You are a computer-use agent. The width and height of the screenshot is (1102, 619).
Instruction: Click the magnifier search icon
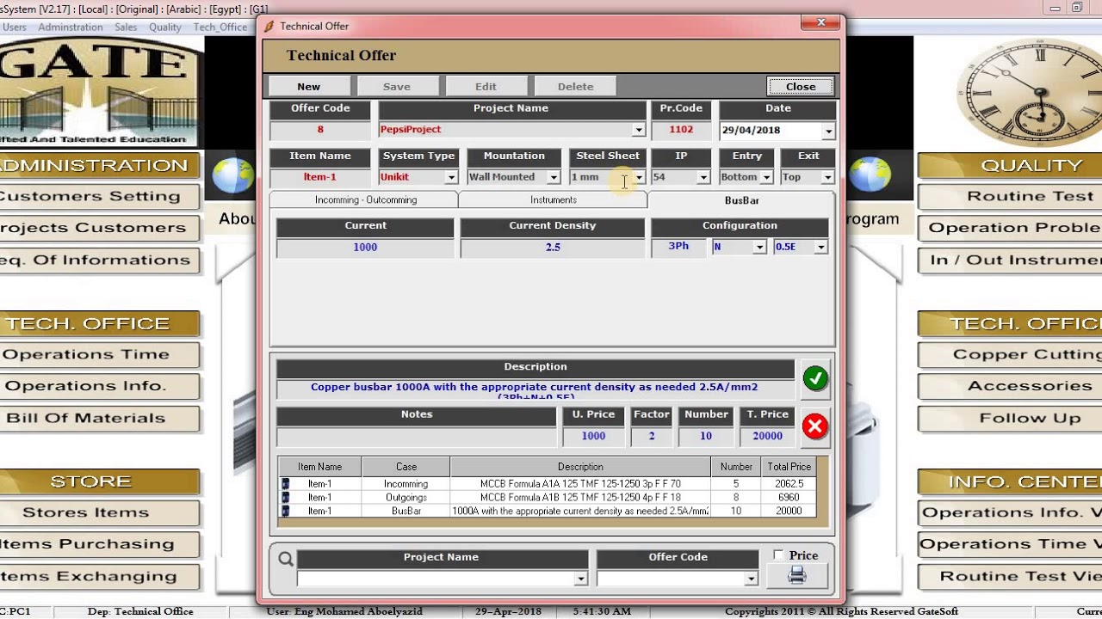tap(286, 559)
